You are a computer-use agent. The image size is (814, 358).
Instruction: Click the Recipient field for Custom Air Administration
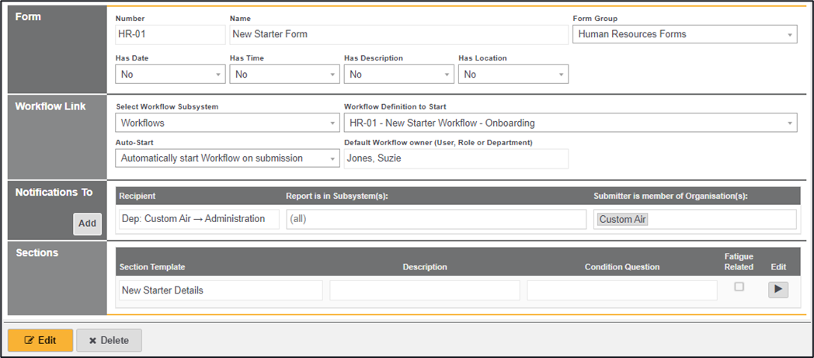pos(198,219)
